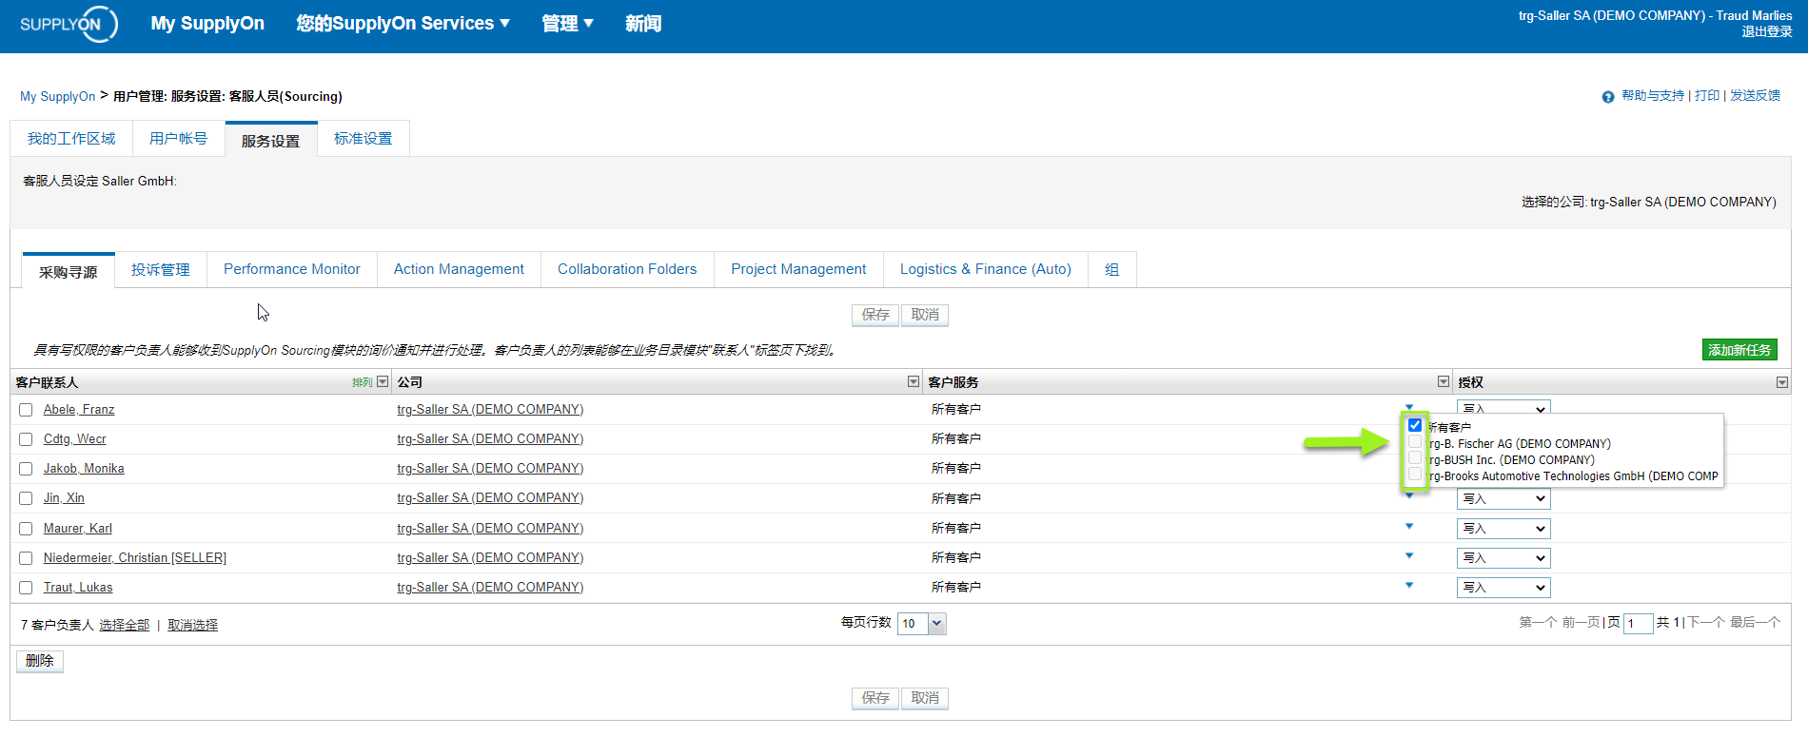This screenshot has width=1808, height=737.
Task: Expand customer list arrow for Maurer, Karl
Action: [1409, 526]
